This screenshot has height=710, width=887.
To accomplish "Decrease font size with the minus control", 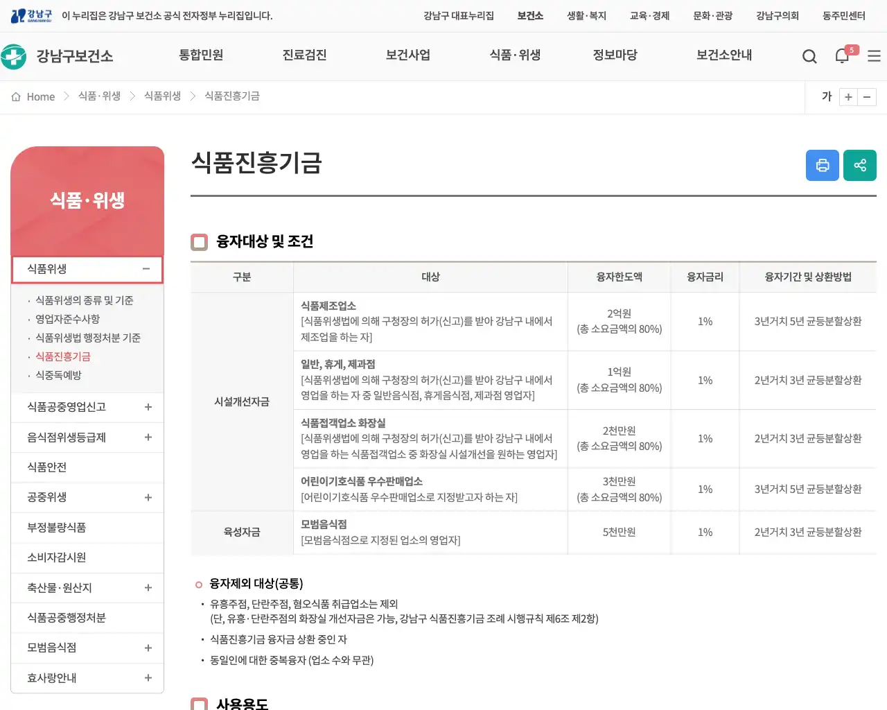I will coord(868,97).
